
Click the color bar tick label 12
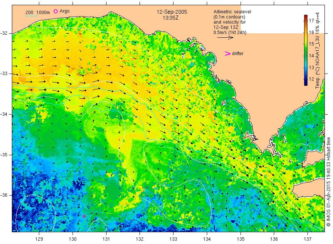click(x=311, y=79)
